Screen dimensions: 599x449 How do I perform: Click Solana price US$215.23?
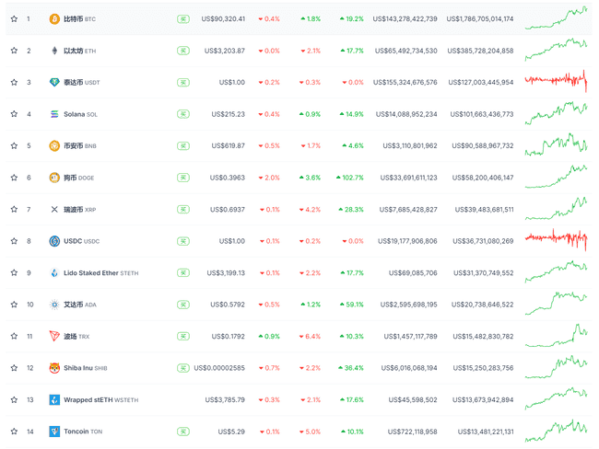coord(228,114)
